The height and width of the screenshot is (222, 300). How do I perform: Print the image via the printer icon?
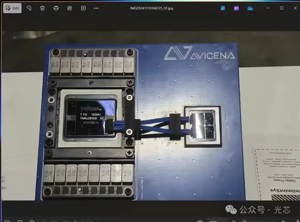(x=56, y=8)
